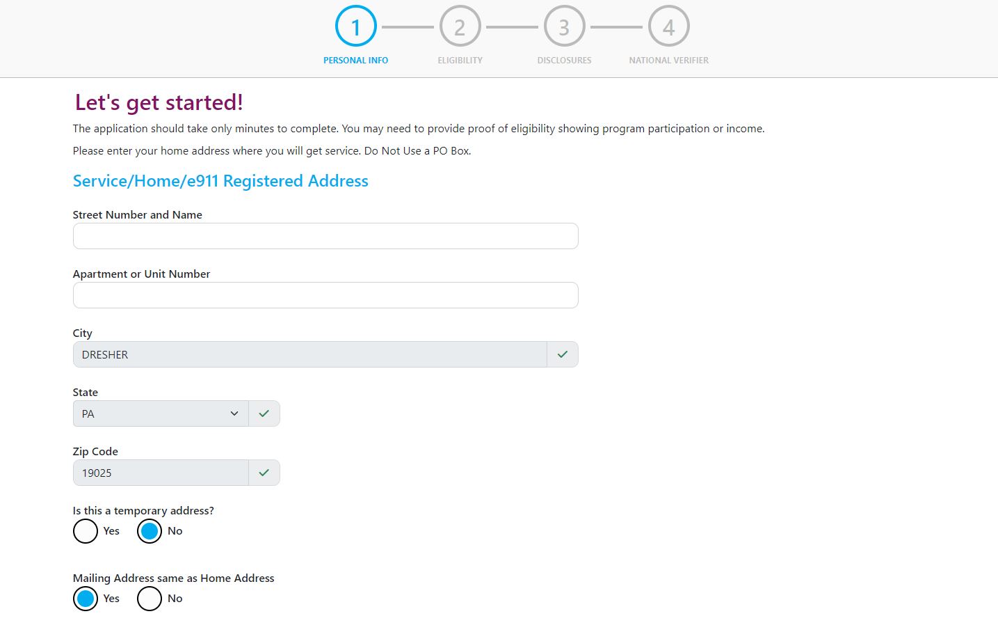Choose No for mailing same as home
Screen dimensions: 998x623
pyautogui.click(x=150, y=599)
